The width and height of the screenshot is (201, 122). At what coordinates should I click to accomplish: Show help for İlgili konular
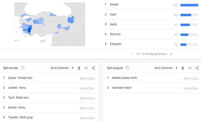point(23,68)
